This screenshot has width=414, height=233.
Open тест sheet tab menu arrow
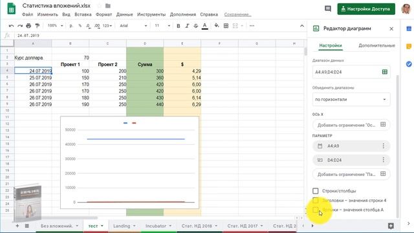point(102,226)
